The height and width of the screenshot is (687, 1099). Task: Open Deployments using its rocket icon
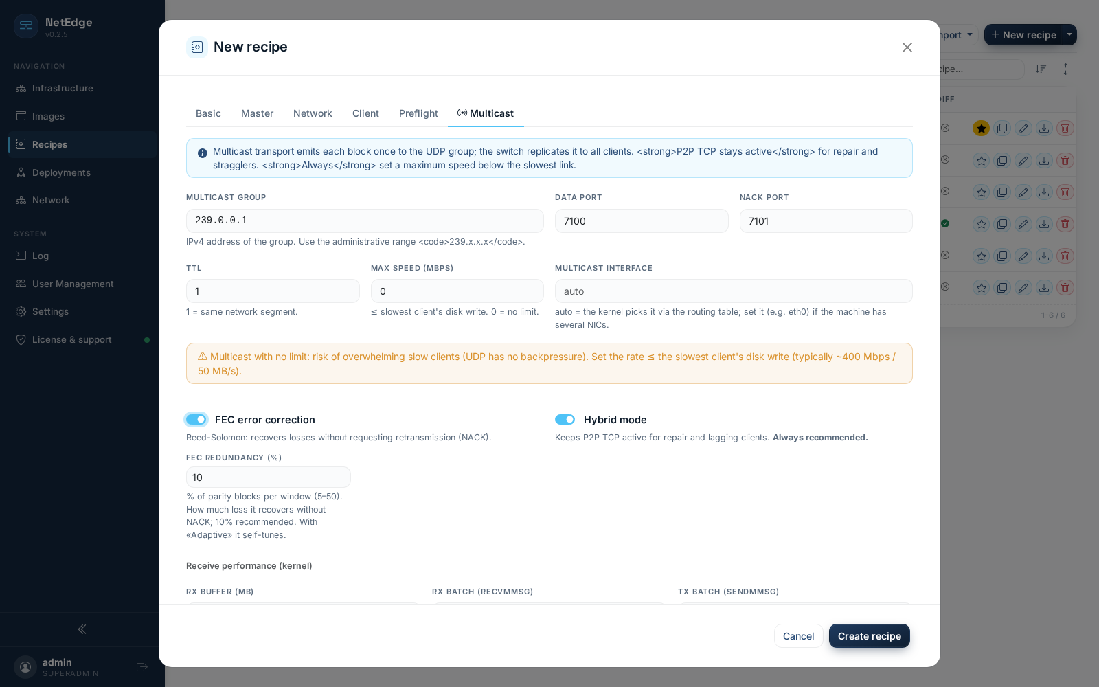(21, 172)
